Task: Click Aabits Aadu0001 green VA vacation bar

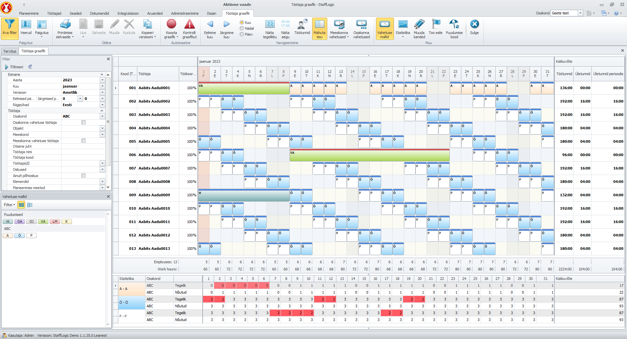Action: click(244, 89)
